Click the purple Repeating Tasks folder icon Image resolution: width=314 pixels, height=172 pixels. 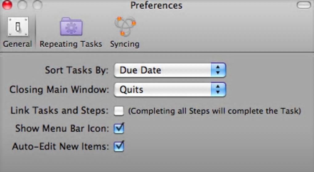tap(71, 27)
